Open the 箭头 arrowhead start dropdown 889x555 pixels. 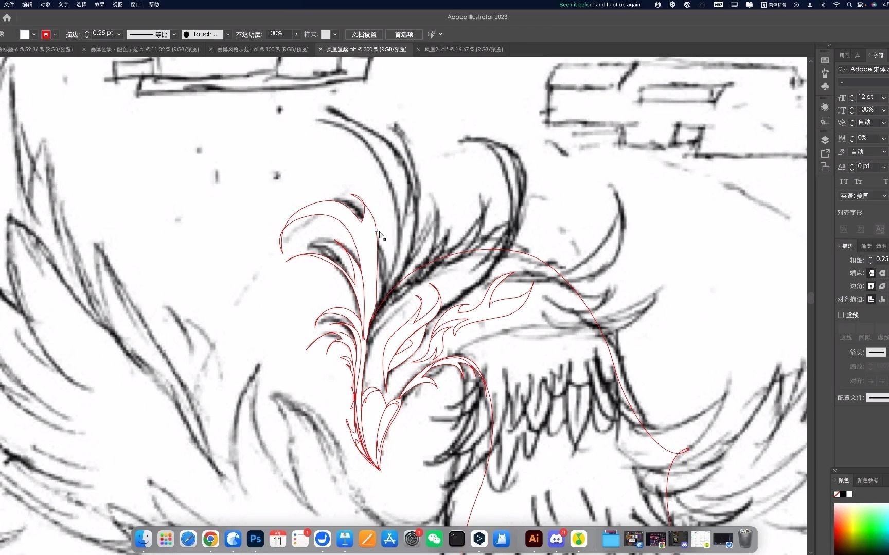(876, 352)
